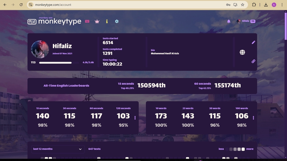Click the 60 seconds 117 best score
The image size is (287, 161).
[97, 116]
